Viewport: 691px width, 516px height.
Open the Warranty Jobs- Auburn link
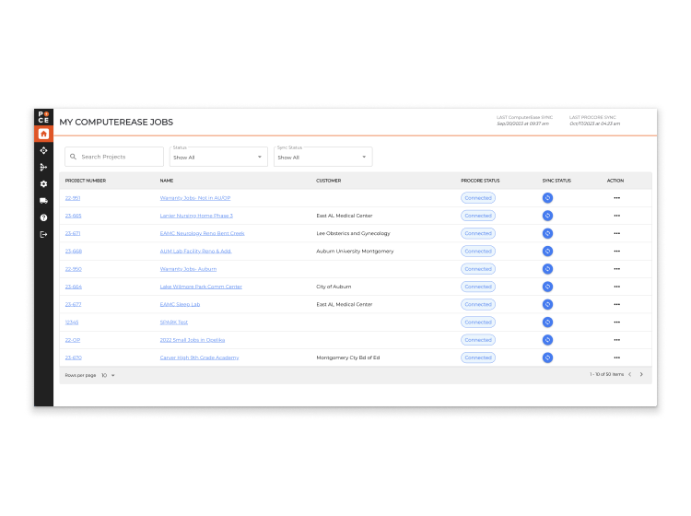point(188,269)
